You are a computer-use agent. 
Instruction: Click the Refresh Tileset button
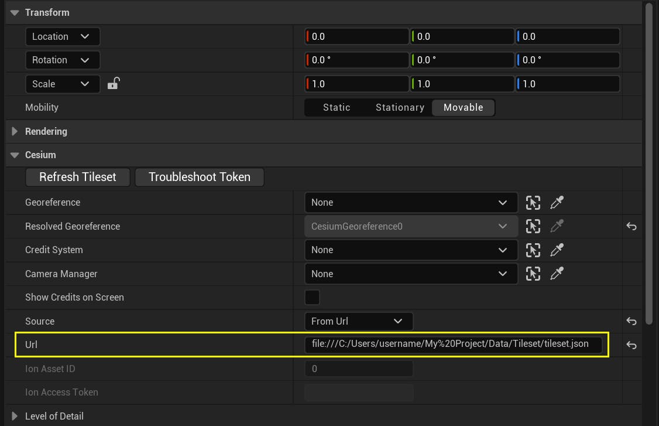[77, 176]
